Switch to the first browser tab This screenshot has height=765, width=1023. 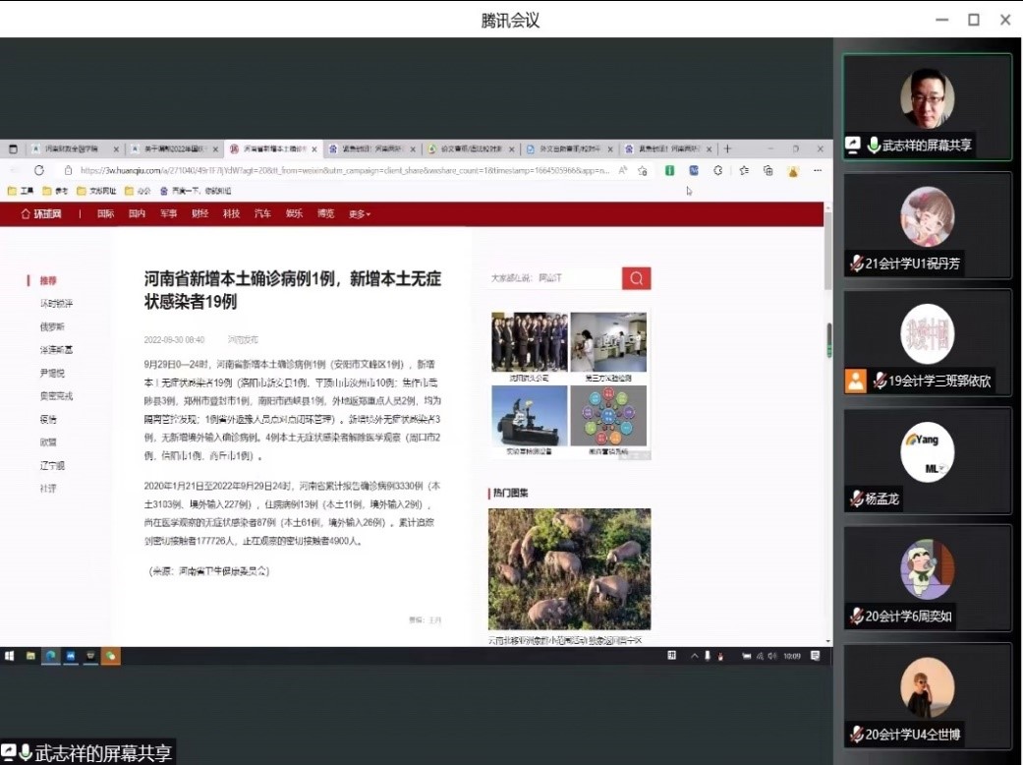75,148
